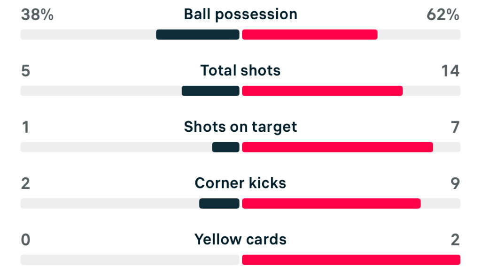Click the Yellow cards heading
481x279 pixels.
tap(240, 239)
